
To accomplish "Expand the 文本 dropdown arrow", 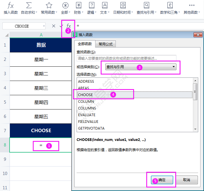I will [109, 12].
